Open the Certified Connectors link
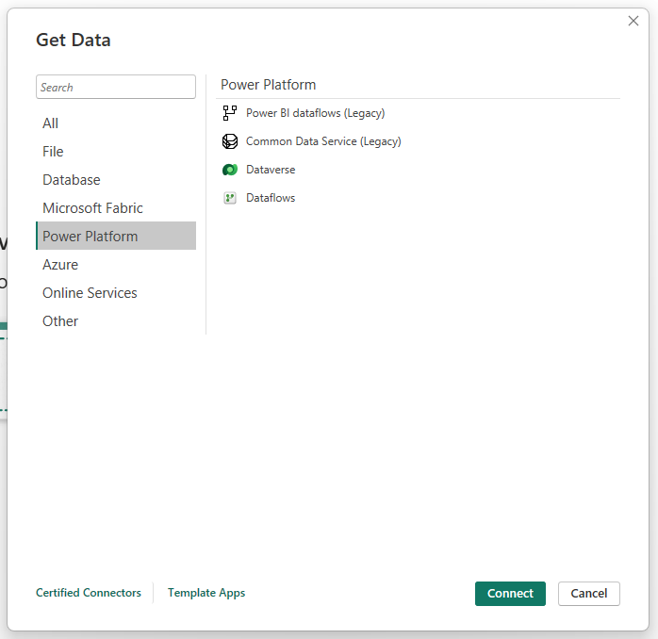The height and width of the screenshot is (639, 658). click(89, 593)
